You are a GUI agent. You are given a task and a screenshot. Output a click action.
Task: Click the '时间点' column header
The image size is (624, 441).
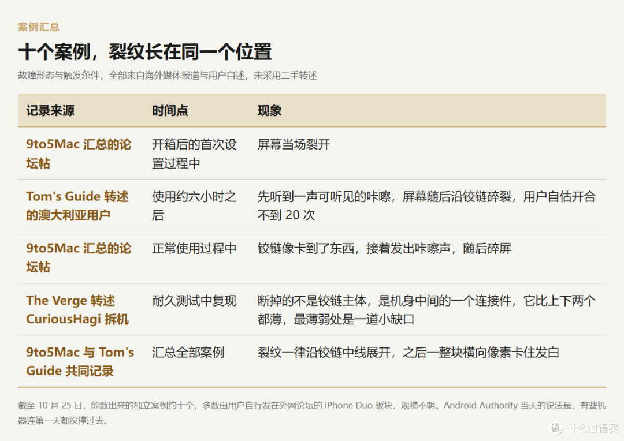point(170,111)
